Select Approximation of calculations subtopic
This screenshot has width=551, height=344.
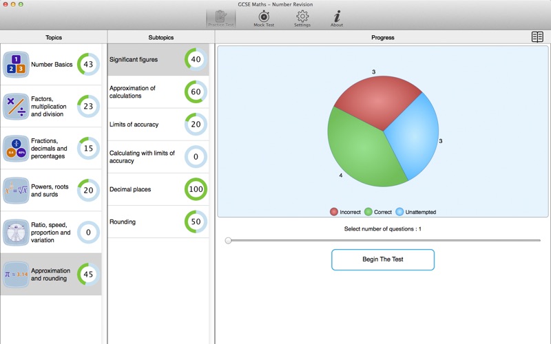(158, 92)
